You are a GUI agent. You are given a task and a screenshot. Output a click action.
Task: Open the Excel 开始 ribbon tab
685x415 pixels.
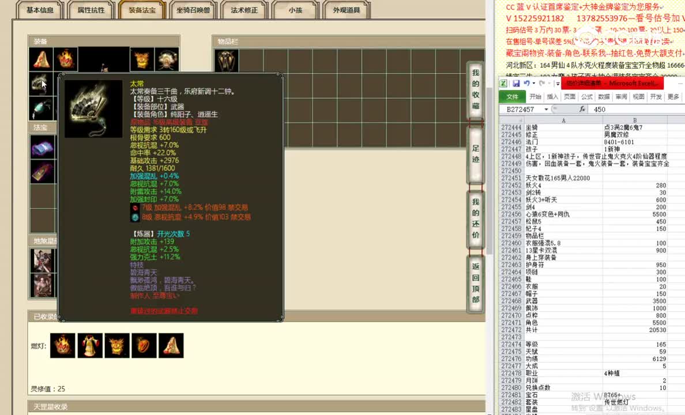pyautogui.click(x=535, y=96)
